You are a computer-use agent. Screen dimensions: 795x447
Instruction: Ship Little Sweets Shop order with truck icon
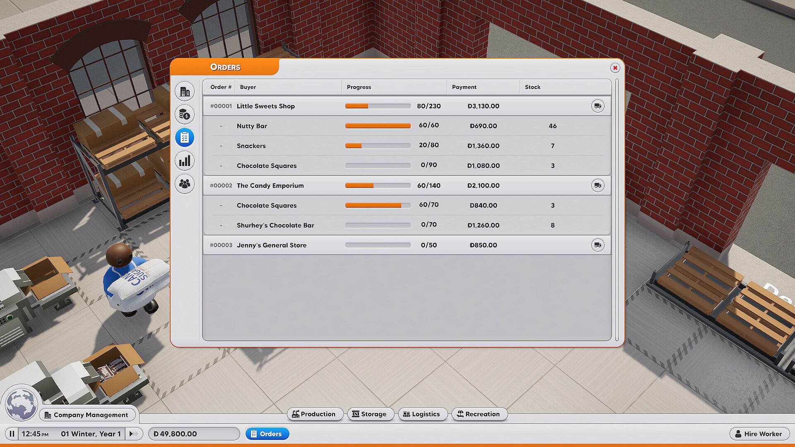point(597,106)
